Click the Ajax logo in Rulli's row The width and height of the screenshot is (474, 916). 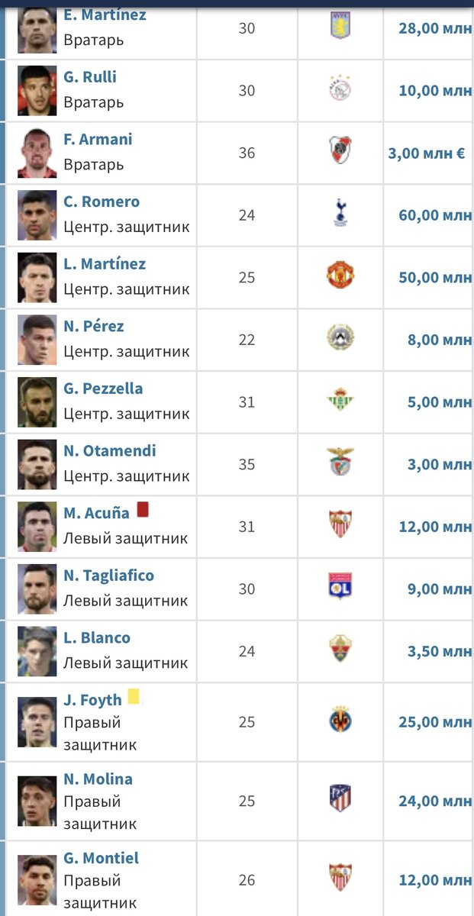point(340,89)
